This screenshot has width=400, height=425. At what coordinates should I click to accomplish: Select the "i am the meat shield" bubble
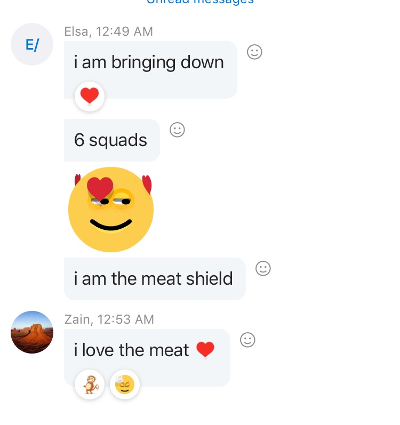click(155, 279)
